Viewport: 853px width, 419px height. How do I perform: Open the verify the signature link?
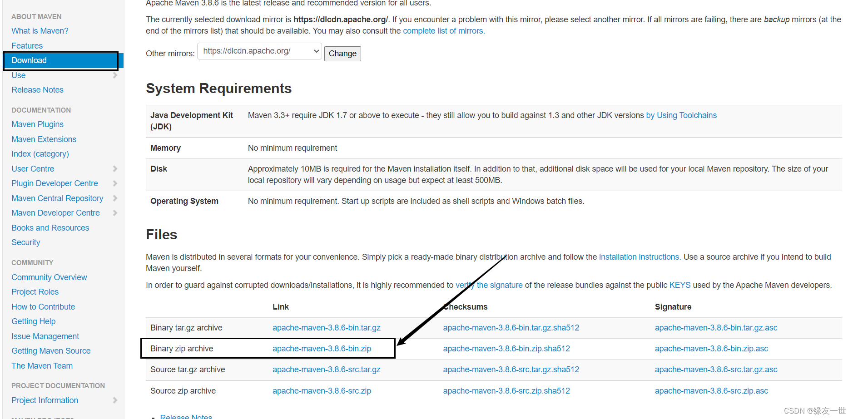click(489, 285)
